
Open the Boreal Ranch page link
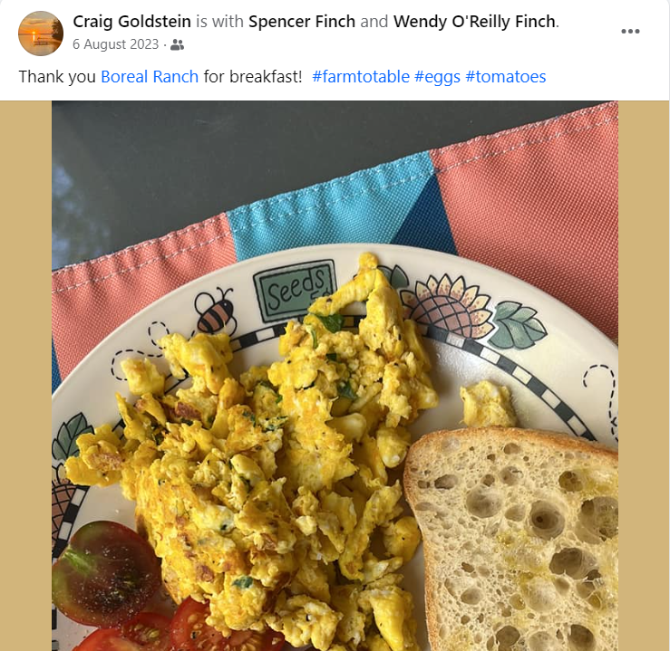[150, 77]
